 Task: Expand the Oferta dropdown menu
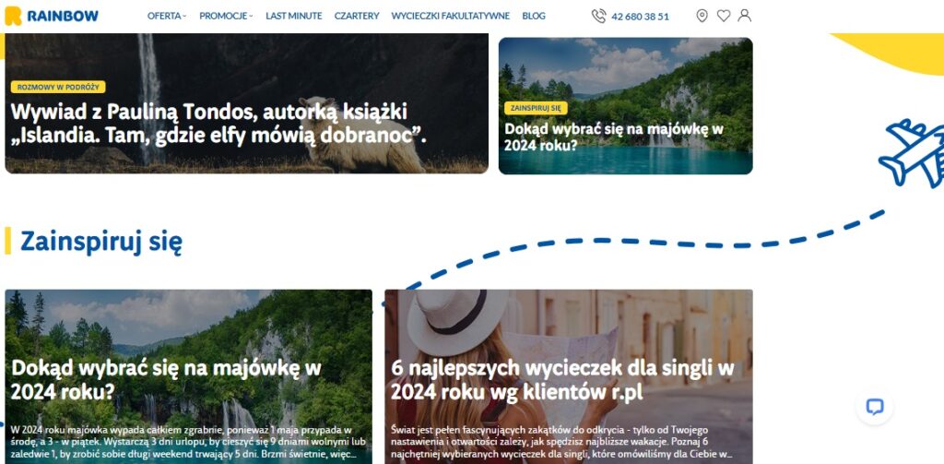click(x=167, y=17)
